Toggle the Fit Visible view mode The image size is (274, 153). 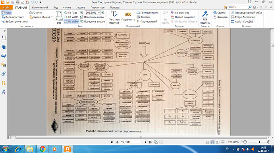[71, 21]
